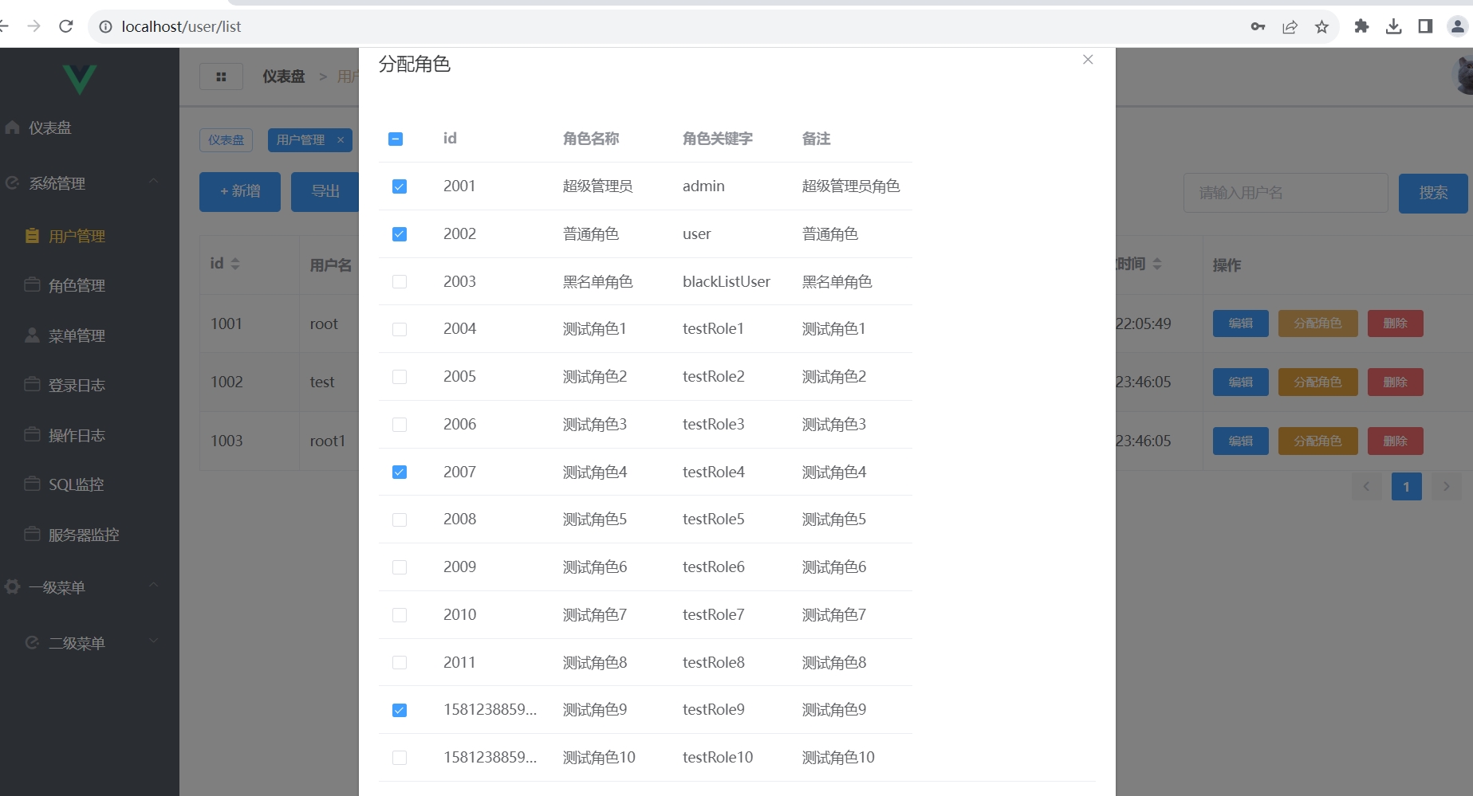Check role 2010 测试角色7

pos(400,615)
